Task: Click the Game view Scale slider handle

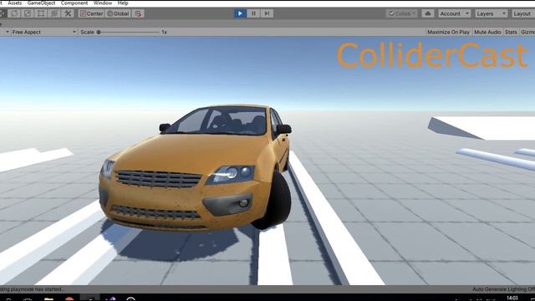Action: (99, 32)
